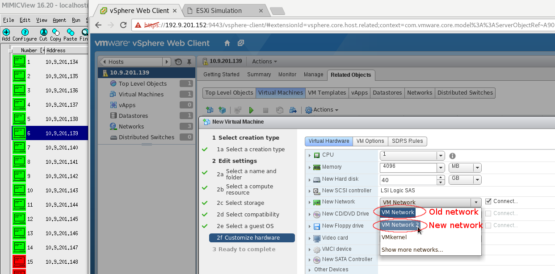Screen dimensions: 555x274
Task: Expand the New Hard disk row
Action: point(309,179)
